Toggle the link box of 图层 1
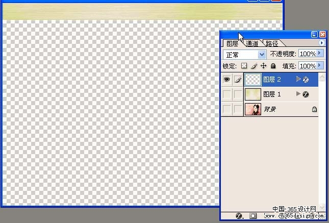This screenshot has width=329, height=223. (x=238, y=94)
